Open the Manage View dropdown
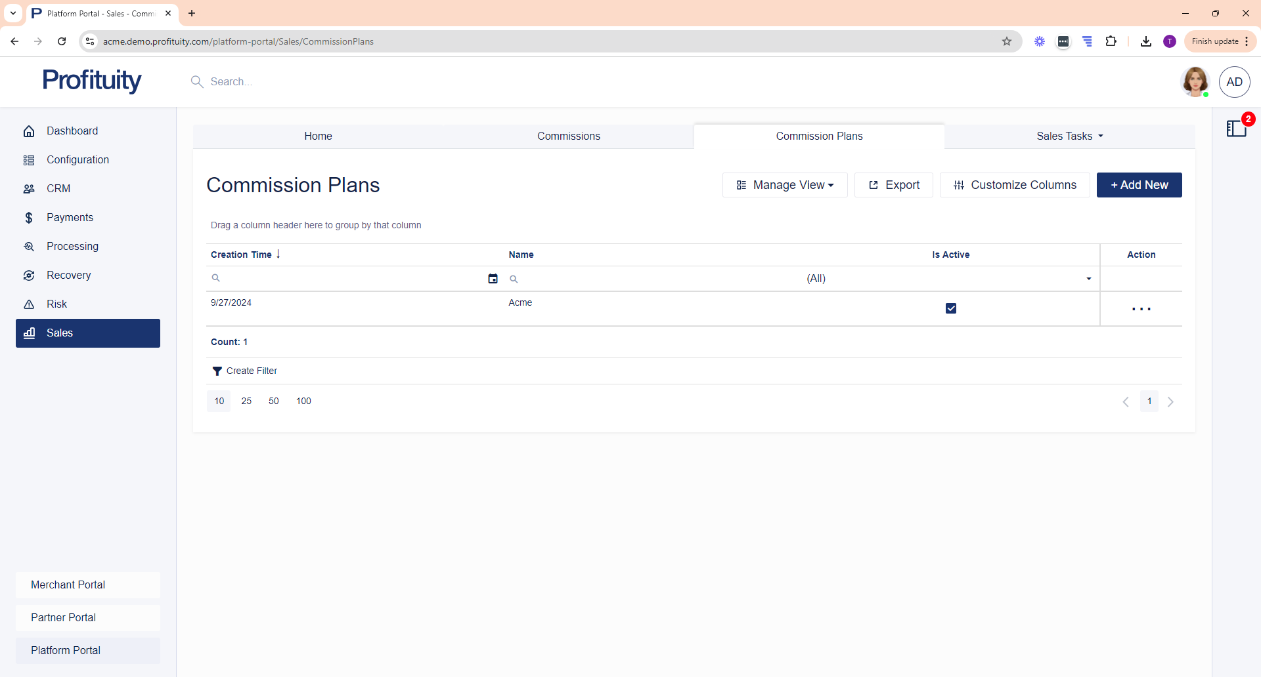The width and height of the screenshot is (1261, 677). click(x=785, y=185)
